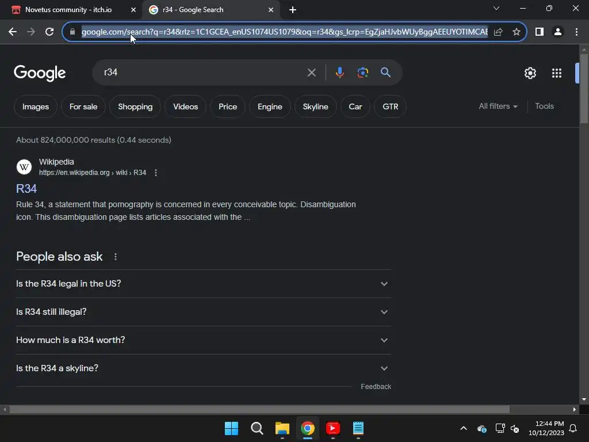The width and height of the screenshot is (589, 442).
Task: Expand "Is R34 still illegal?" question
Action: [x=204, y=312]
